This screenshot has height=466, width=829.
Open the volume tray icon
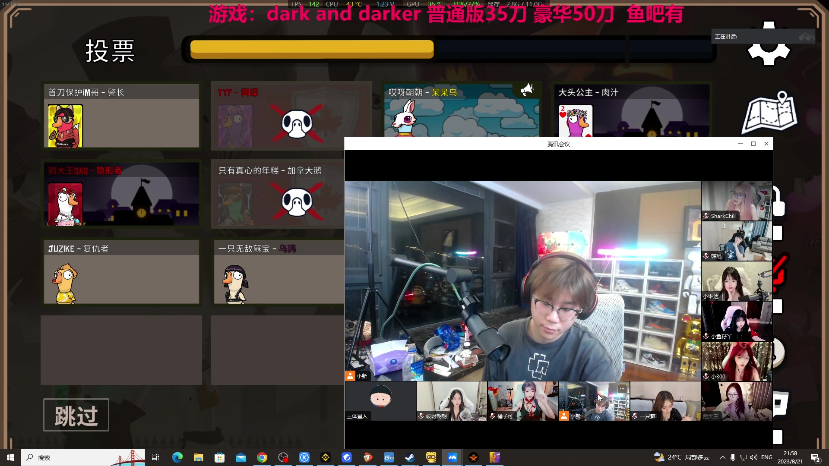point(754,457)
